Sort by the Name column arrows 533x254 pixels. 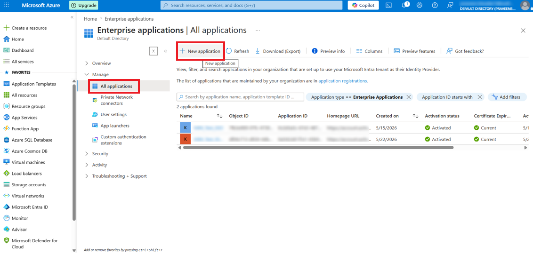[x=219, y=116]
